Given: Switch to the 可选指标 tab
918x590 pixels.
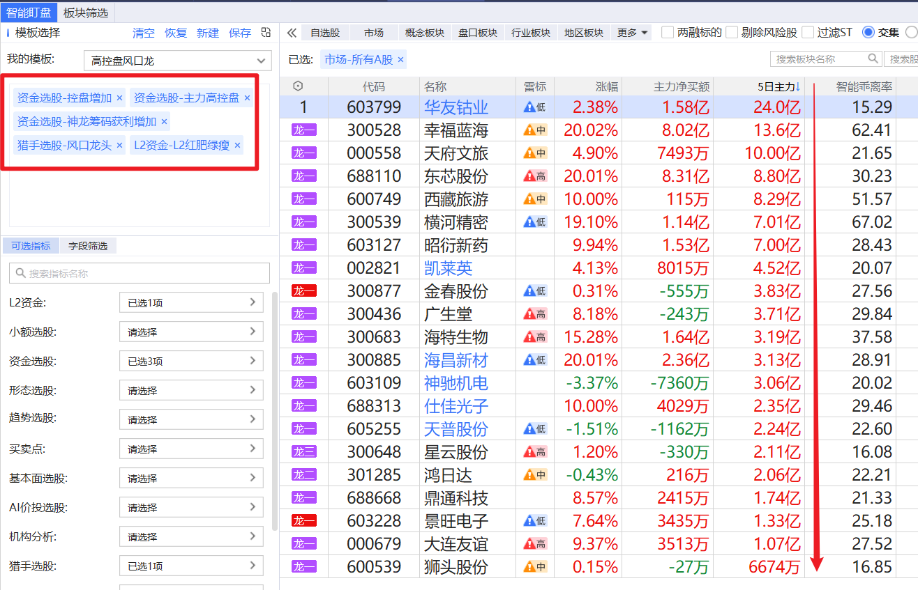Looking at the screenshot, I should pyautogui.click(x=31, y=246).
